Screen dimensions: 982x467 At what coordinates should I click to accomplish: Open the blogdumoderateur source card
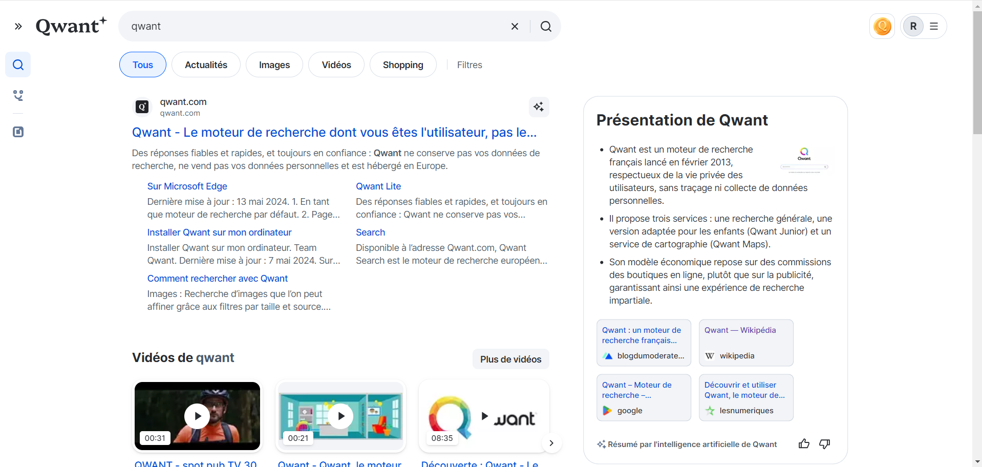644,343
